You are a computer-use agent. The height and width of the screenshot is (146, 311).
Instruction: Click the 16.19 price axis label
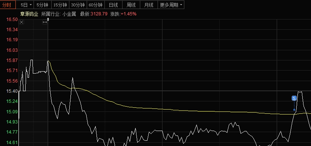[12, 40]
